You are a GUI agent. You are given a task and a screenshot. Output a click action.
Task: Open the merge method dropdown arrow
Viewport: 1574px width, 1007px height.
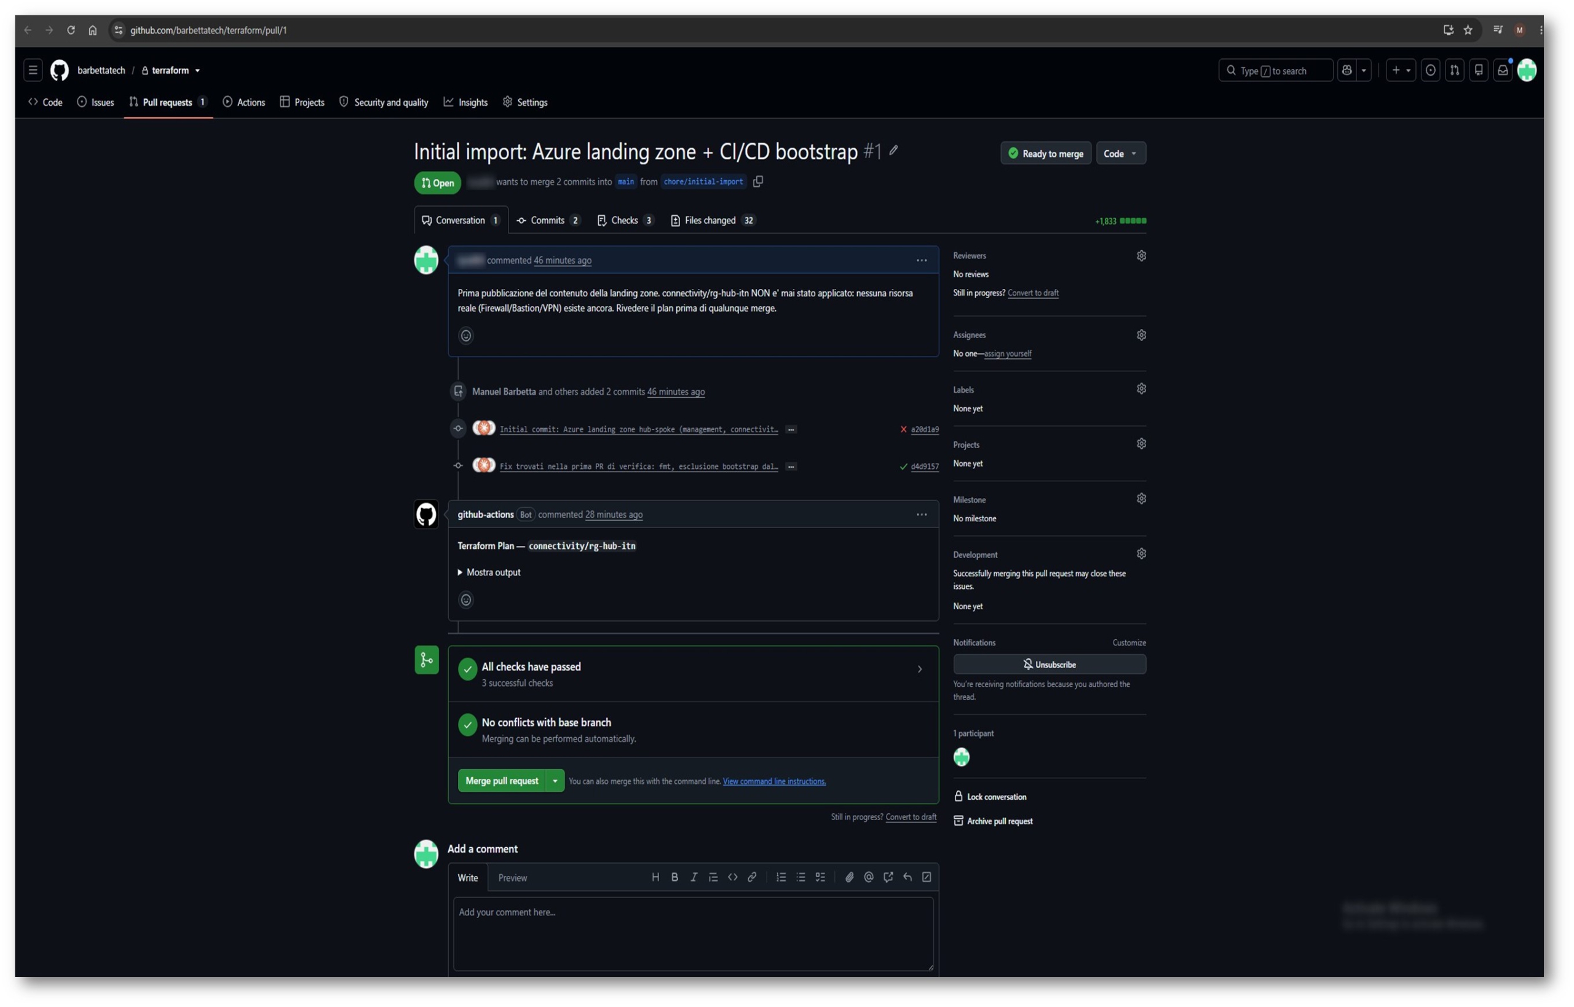pos(555,781)
